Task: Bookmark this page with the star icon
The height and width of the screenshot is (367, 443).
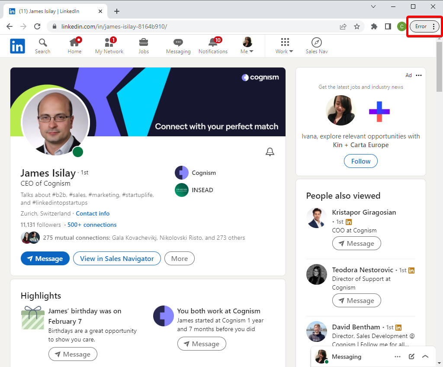Action: pyautogui.click(x=357, y=26)
